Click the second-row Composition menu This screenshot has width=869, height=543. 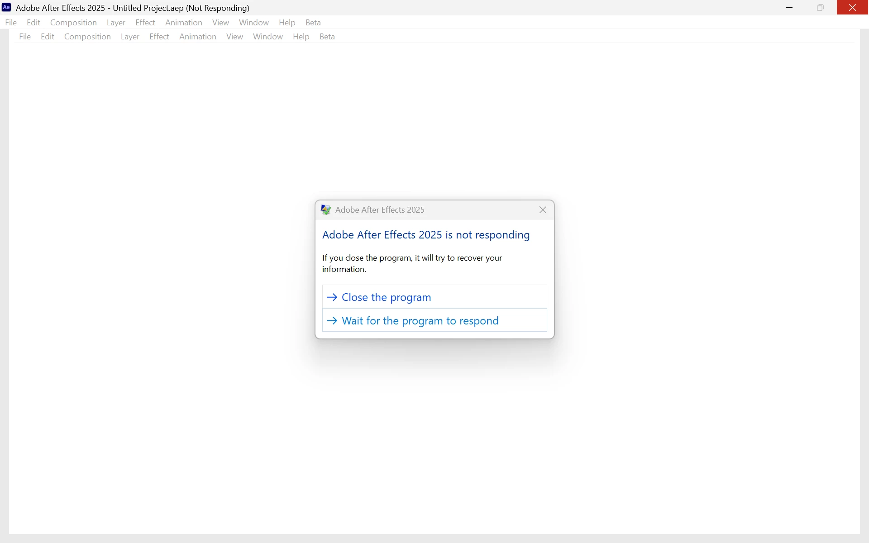(x=87, y=37)
